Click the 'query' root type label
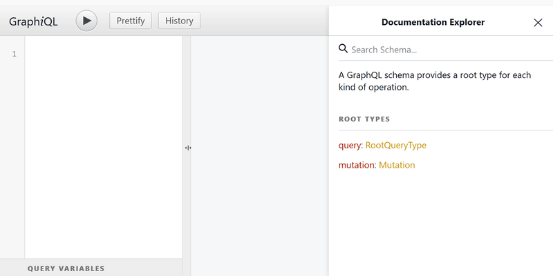Viewport: 553px width, 276px height. tap(350, 145)
